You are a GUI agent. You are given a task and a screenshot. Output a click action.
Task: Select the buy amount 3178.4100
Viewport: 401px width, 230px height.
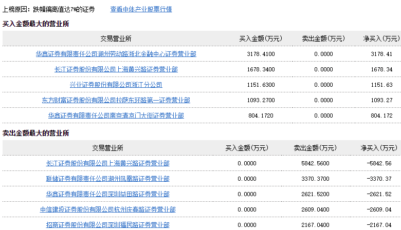pos(261,54)
